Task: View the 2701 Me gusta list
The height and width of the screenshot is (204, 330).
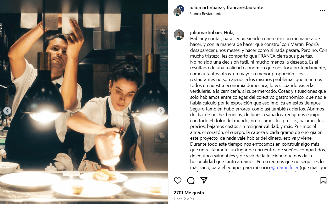Action: tap(189, 193)
